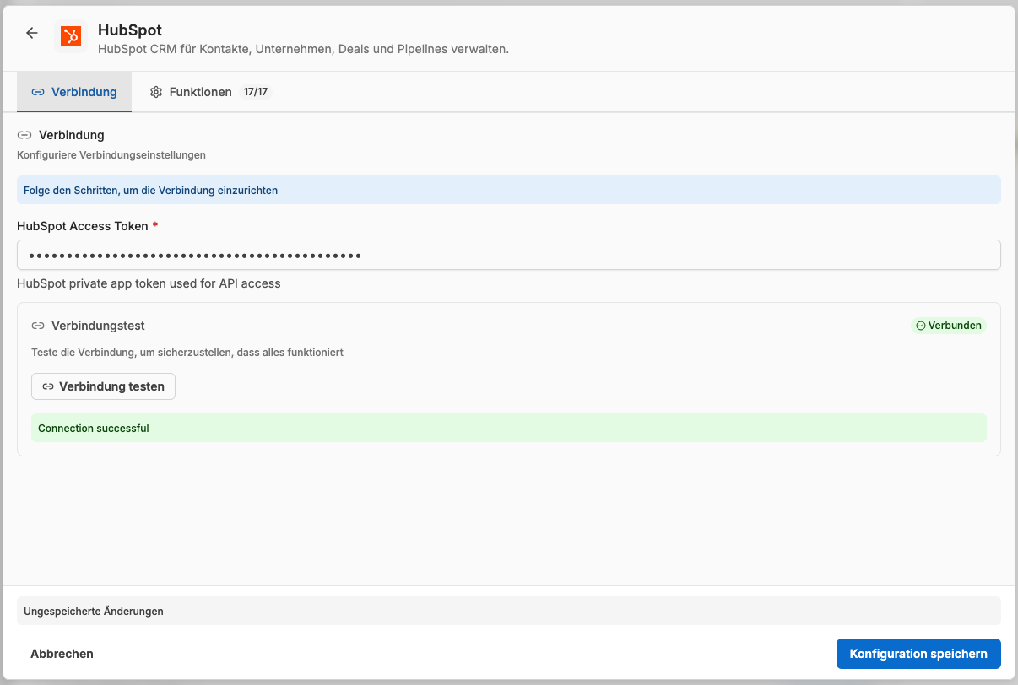Viewport: 1018px width, 685px height.
Task: Click the Connection successful message
Action: point(509,428)
